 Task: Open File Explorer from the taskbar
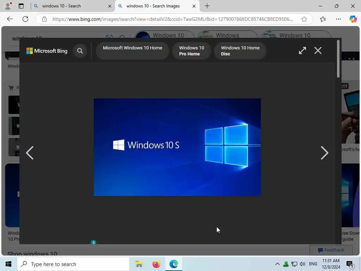(139, 264)
